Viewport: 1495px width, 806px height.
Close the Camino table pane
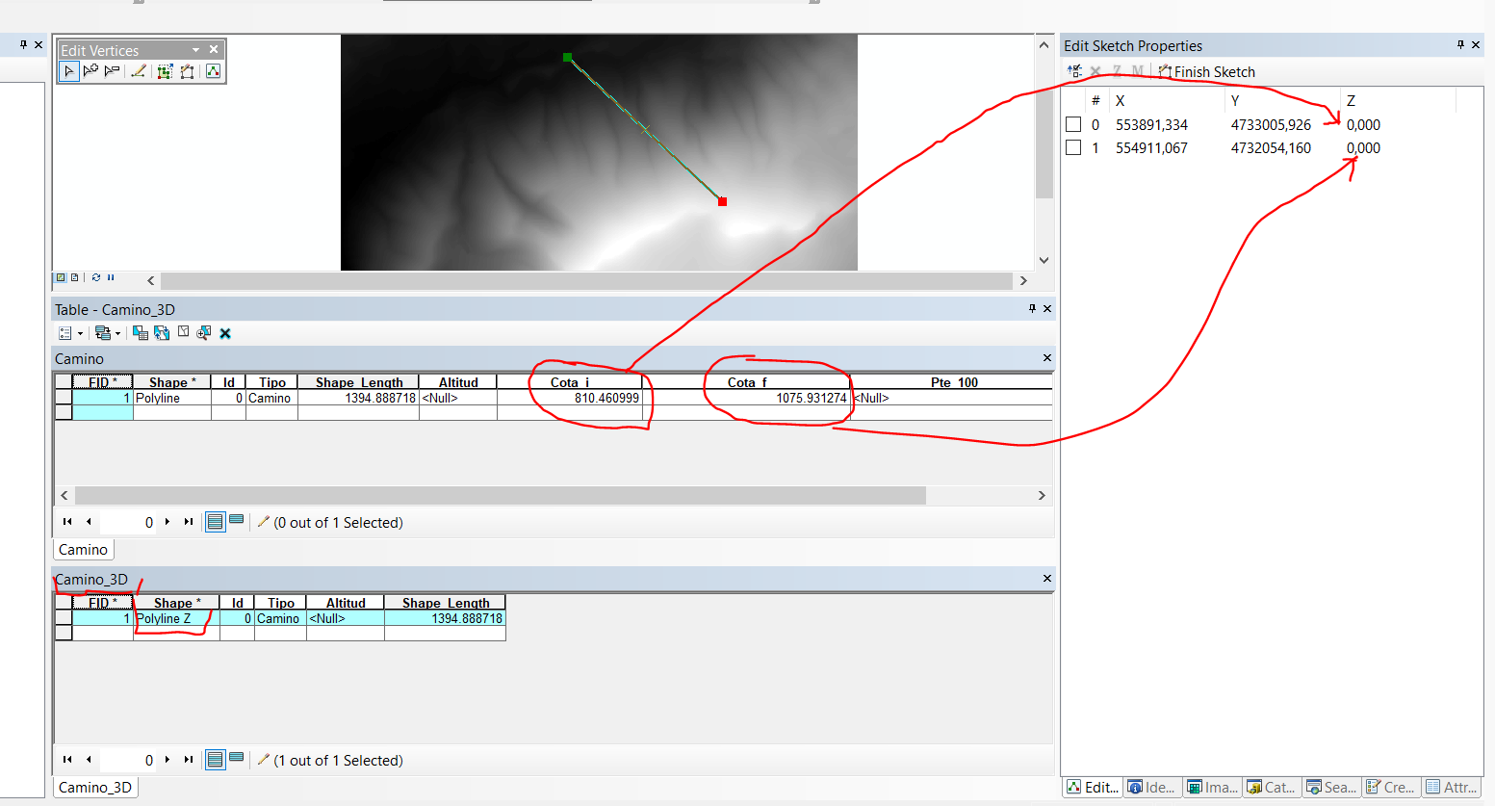tap(1047, 358)
